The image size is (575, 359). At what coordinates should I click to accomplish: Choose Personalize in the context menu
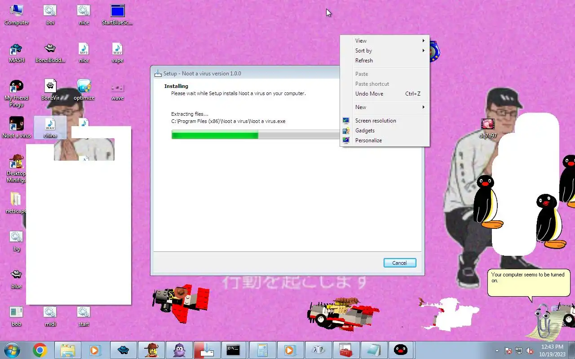pyautogui.click(x=385, y=140)
